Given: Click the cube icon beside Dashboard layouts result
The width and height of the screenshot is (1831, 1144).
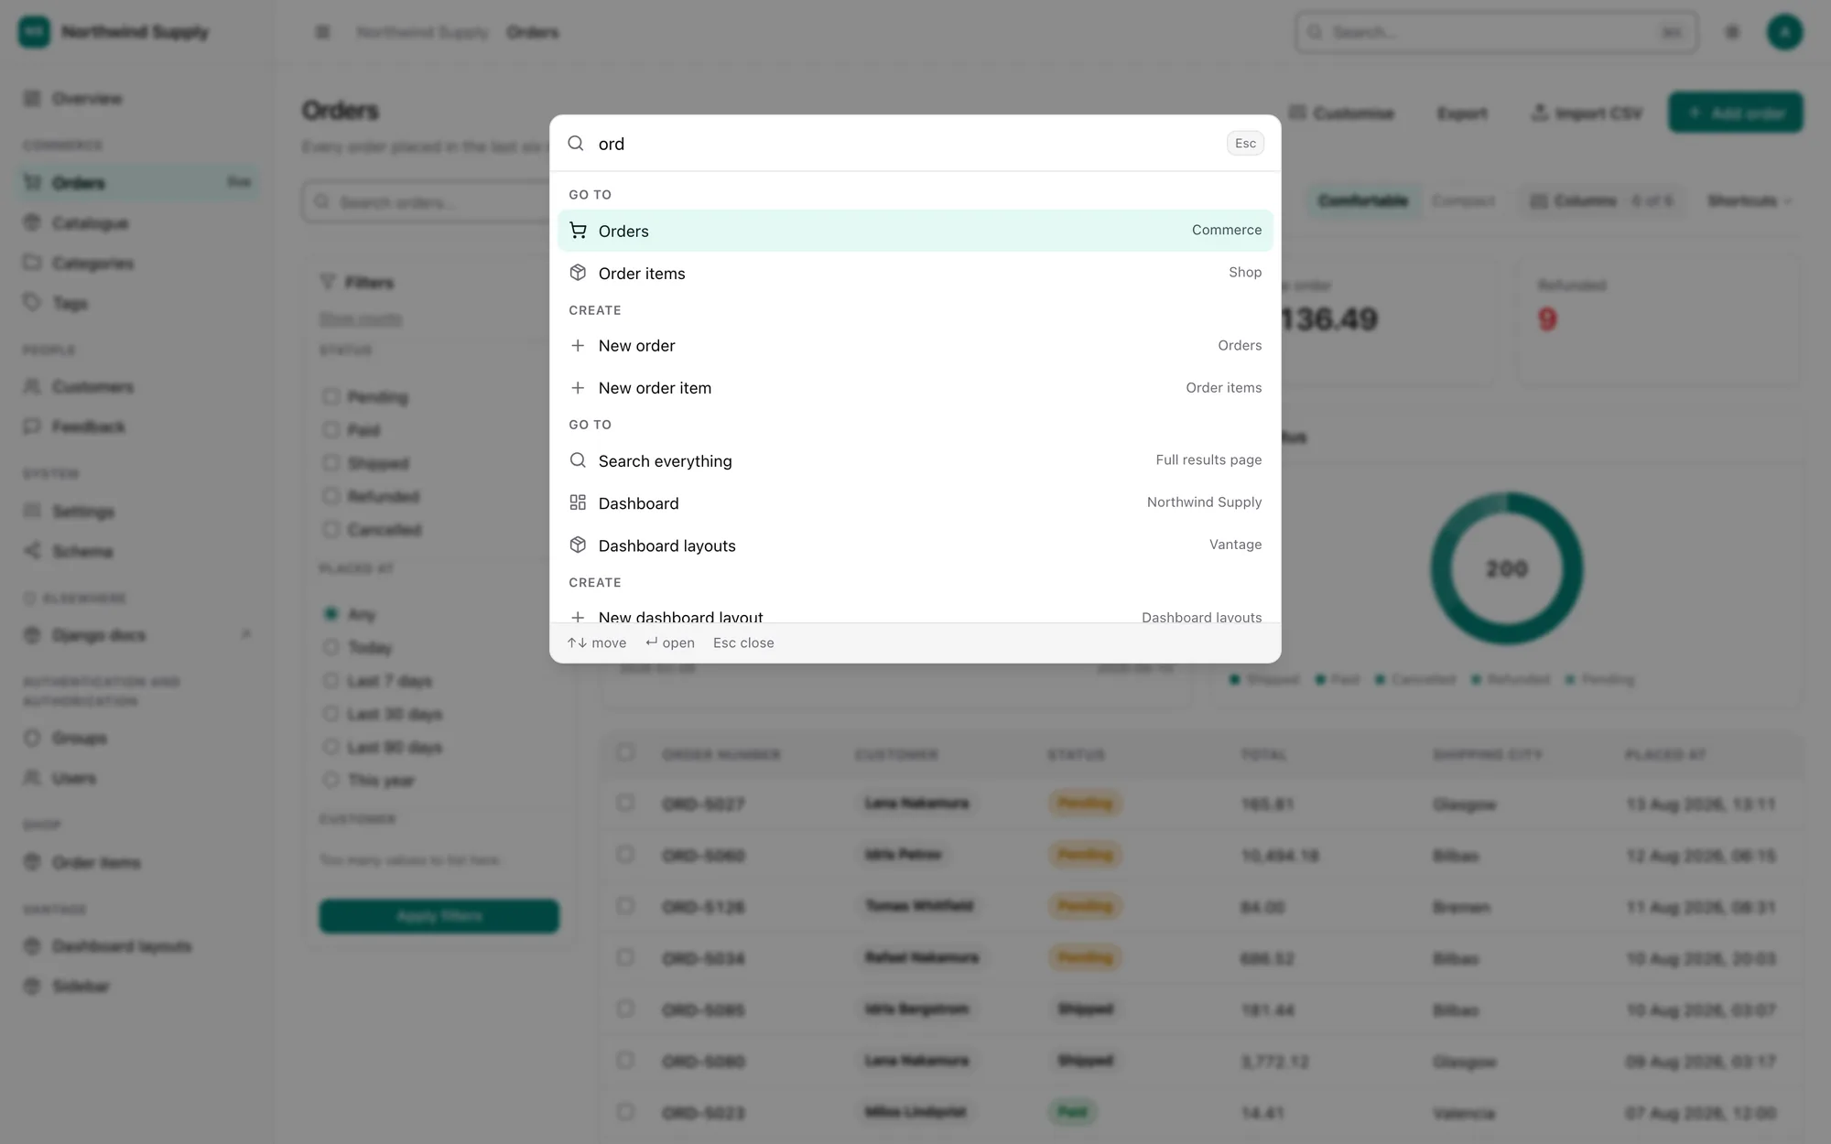Looking at the screenshot, I should click(x=578, y=545).
